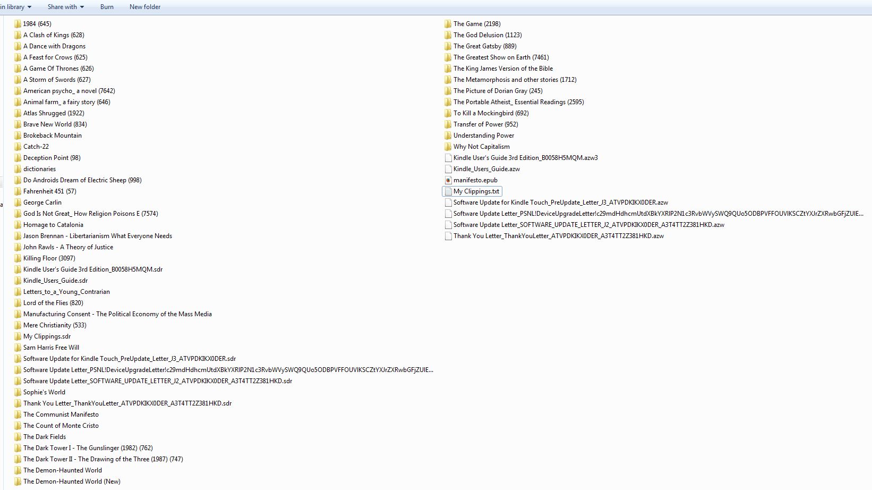
Task: Select 'Thank You Letter' .sdr folder name
Action: pyautogui.click(x=127, y=403)
